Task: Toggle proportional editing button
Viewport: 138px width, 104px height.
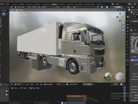Action: coord(74,7)
